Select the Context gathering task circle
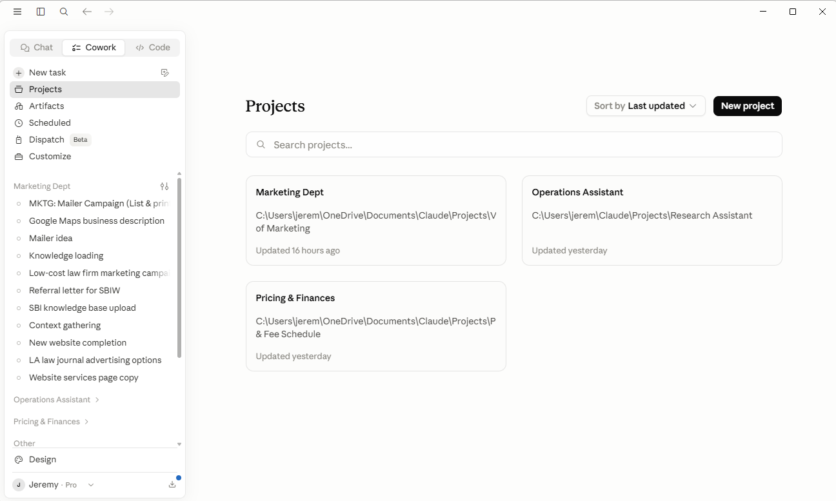The height and width of the screenshot is (501, 836). pyautogui.click(x=19, y=326)
